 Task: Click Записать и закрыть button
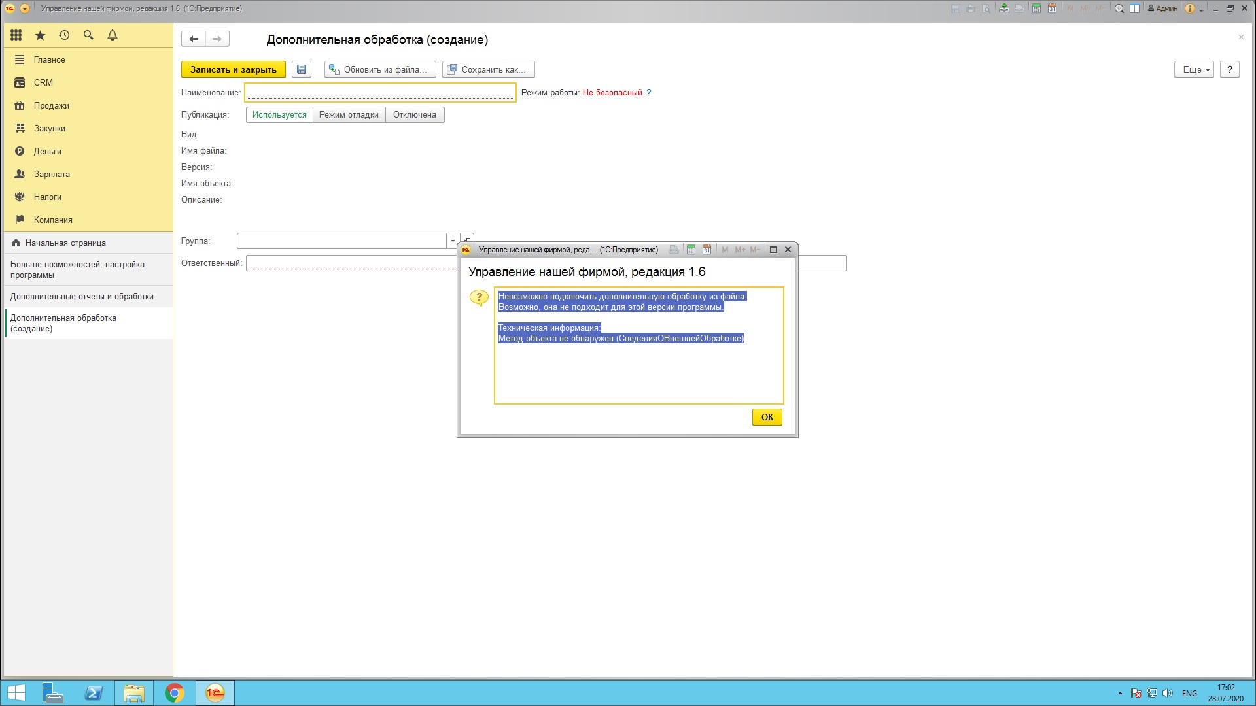coord(234,69)
